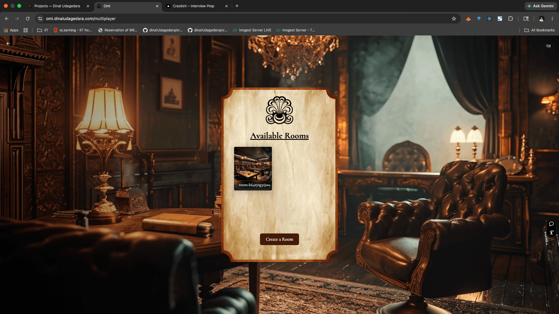The image size is (559, 314).
Task: Open the React Developer Tools extension
Action: click(489, 19)
